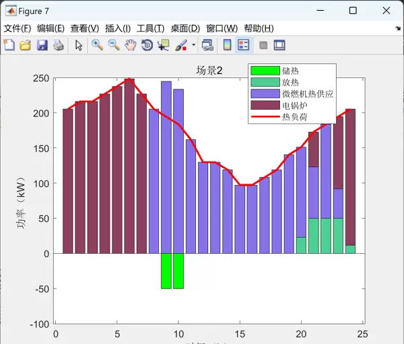This screenshot has height=344, width=404.
Task: Save the figure using the floppy disk icon
Action: coord(42,45)
